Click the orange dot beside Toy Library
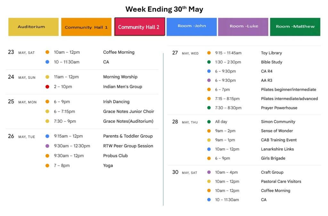 click(x=209, y=53)
